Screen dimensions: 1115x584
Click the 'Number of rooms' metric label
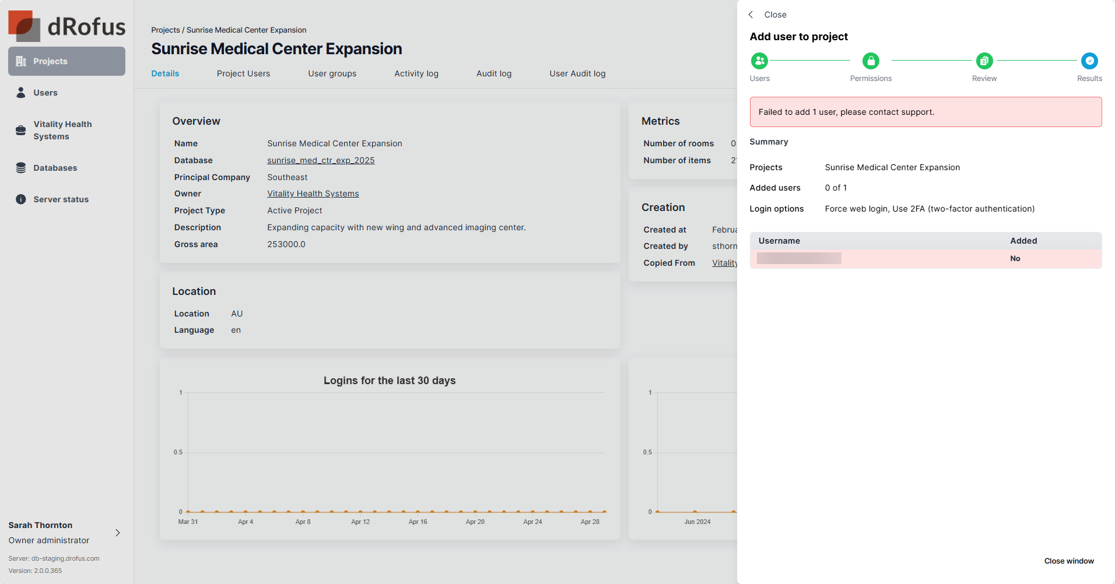[x=678, y=143]
